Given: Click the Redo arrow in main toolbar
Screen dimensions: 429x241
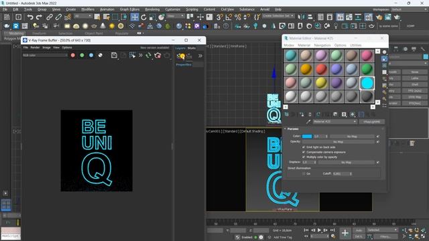Looking at the screenshot, I should tap(39, 17).
